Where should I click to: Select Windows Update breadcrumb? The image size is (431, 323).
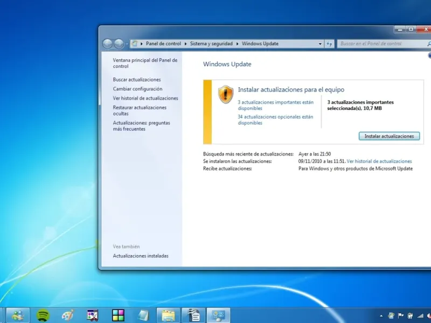260,44
